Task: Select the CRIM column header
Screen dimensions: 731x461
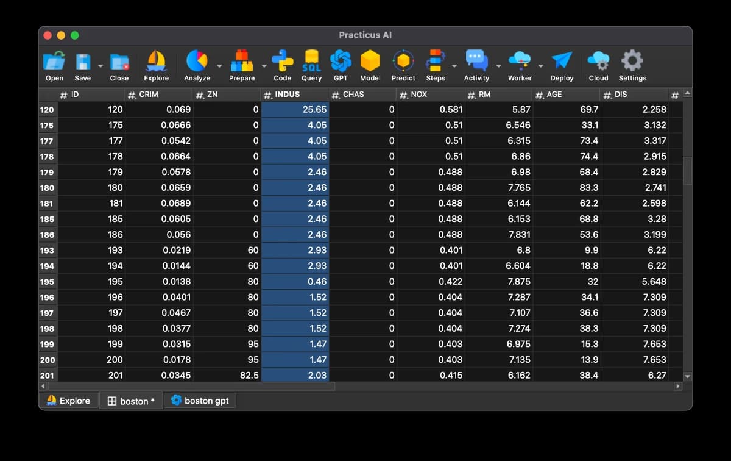Action: coord(158,95)
